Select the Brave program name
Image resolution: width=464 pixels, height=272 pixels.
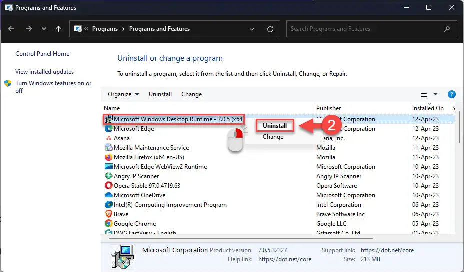(x=121, y=214)
